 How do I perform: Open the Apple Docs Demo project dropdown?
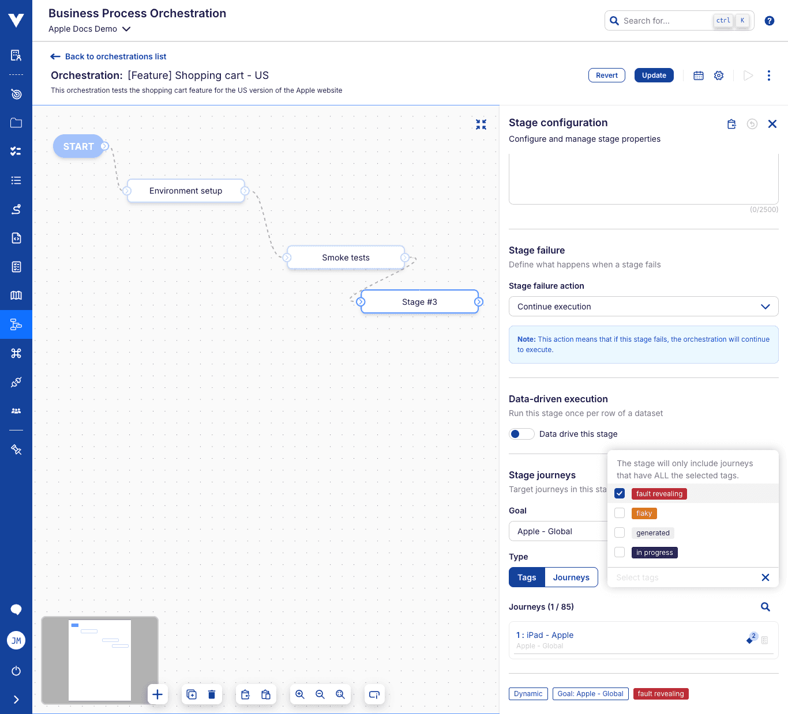[x=89, y=29]
